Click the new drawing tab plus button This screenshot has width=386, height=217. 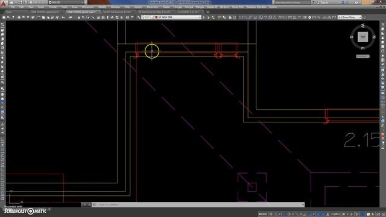tap(207, 12)
